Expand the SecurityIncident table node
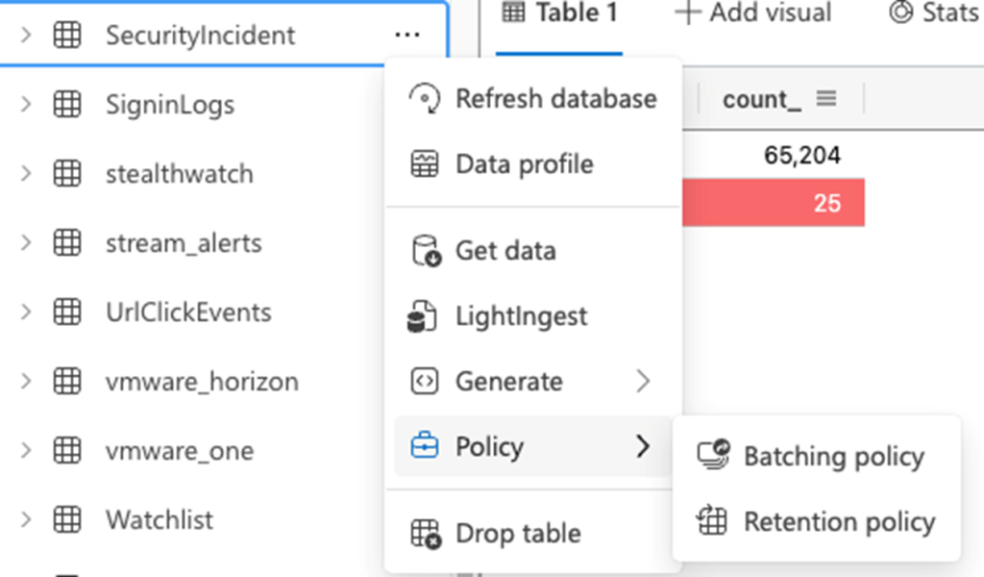The height and width of the screenshot is (577, 984). [26, 36]
